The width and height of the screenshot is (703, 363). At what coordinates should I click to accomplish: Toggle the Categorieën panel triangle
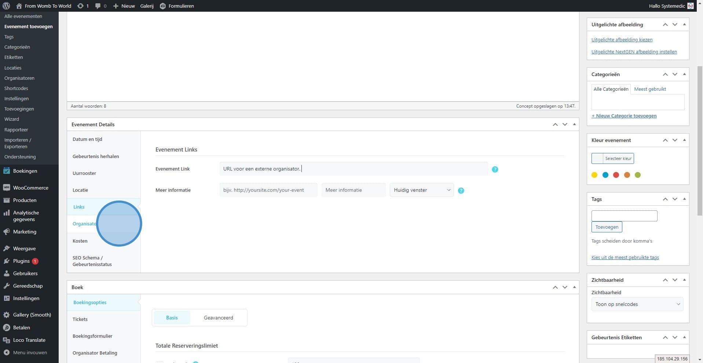684,74
